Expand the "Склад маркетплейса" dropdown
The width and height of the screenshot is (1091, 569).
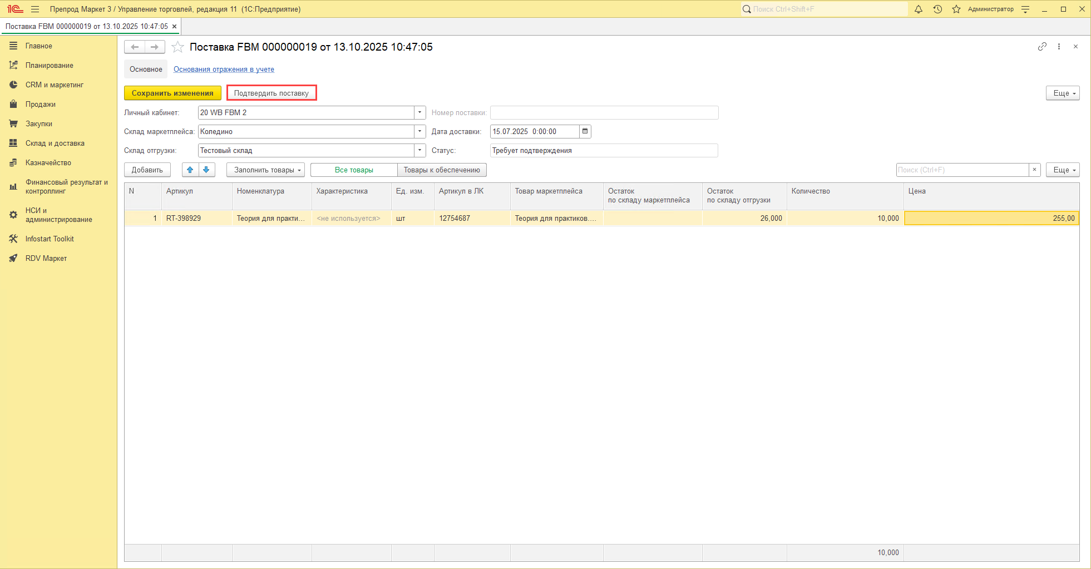pos(420,132)
